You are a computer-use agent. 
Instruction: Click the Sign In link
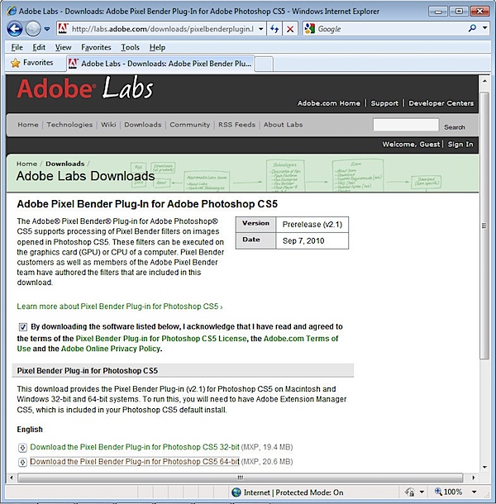460,145
